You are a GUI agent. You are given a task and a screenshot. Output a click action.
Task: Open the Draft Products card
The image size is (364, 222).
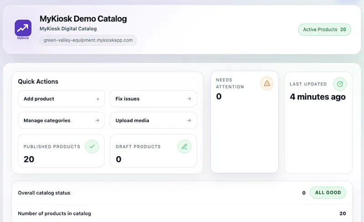(x=153, y=150)
